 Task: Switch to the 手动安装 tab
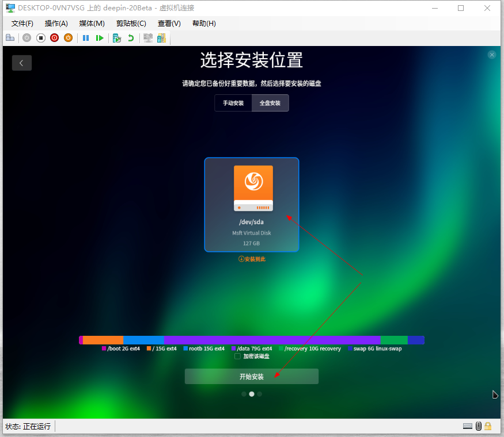point(233,103)
